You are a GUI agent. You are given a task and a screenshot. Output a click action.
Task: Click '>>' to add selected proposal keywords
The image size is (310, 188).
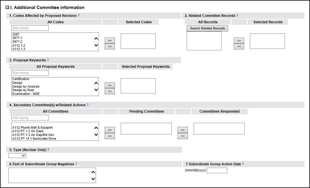[x=110, y=85]
